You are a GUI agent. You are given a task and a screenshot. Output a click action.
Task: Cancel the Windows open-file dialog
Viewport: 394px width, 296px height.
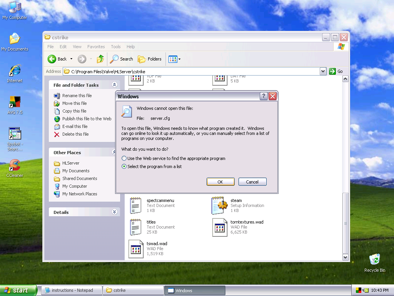pos(252,182)
